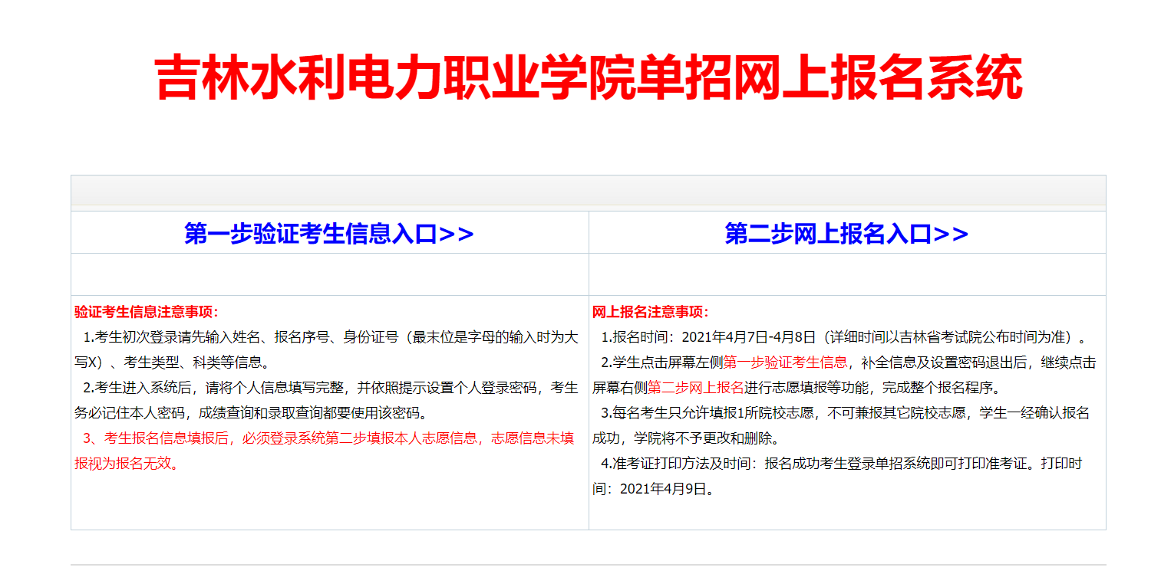The image size is (1161, 574).
Task: Click the inline red text 第二步网上报名
Action: (x=695, y=388)
